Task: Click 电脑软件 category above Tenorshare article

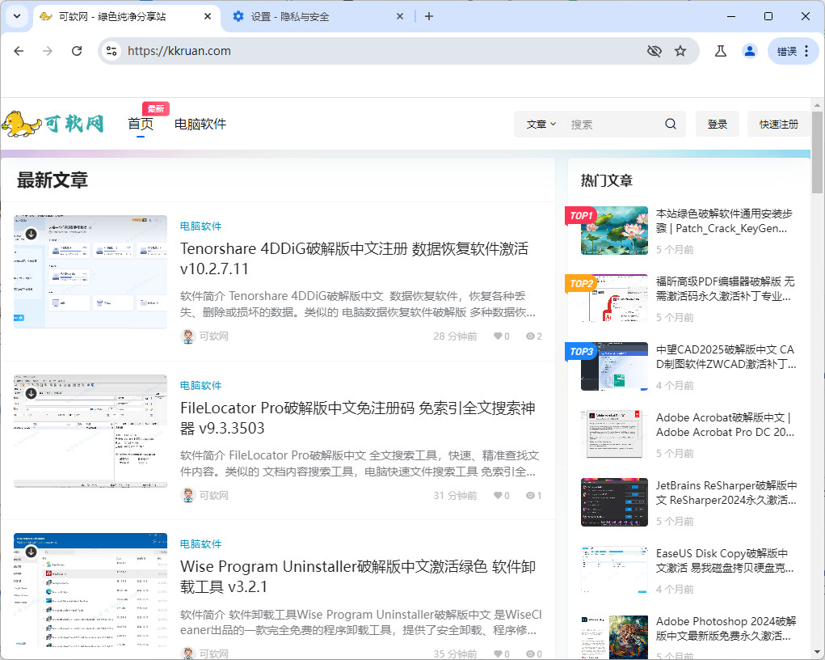Action: click(200, 226)
